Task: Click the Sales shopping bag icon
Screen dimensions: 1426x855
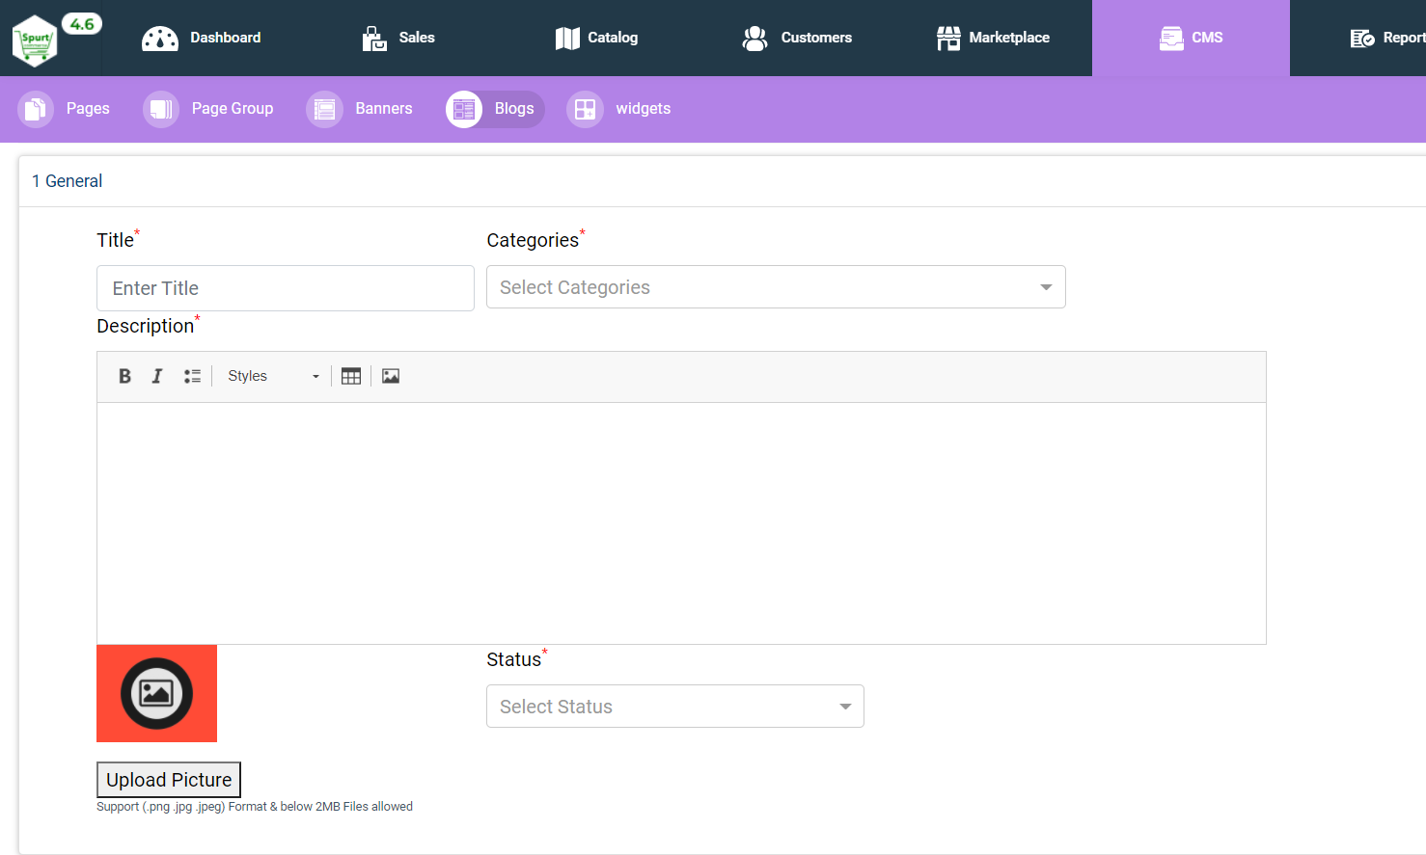Action: tap(374, 39)
